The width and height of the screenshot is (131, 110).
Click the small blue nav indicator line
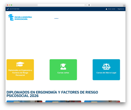click(56, 18)
